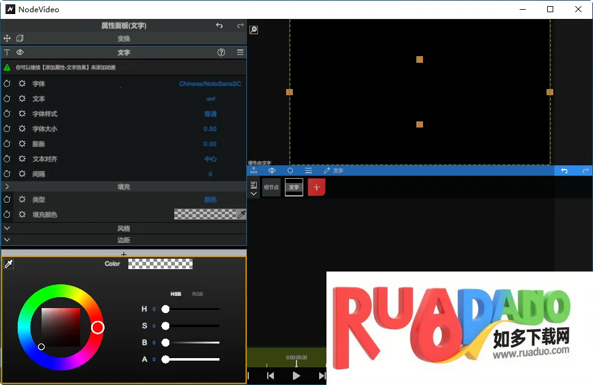593x385 pixels.
Task: Click the gear icon beside 文本对齐
Action: [22, 159]
